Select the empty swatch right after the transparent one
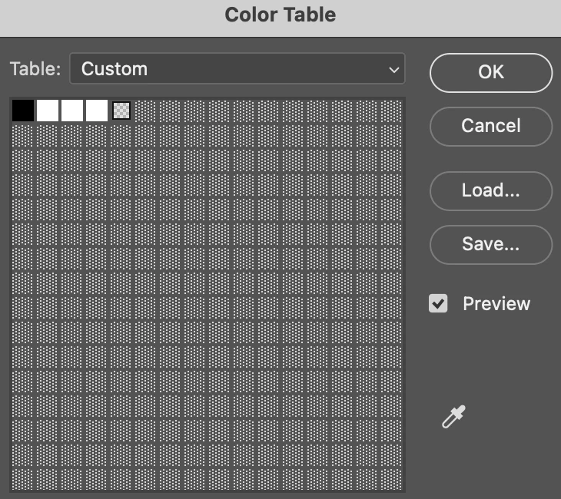Viewport: 561px width, 499px height. [146, 111]
